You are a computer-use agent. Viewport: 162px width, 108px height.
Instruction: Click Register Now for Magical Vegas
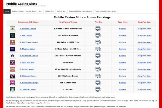click(x=144, y=49)
